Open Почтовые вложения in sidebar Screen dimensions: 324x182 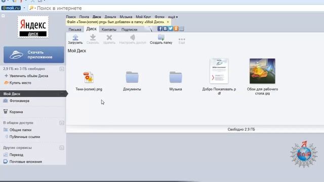tap(26, 162)
